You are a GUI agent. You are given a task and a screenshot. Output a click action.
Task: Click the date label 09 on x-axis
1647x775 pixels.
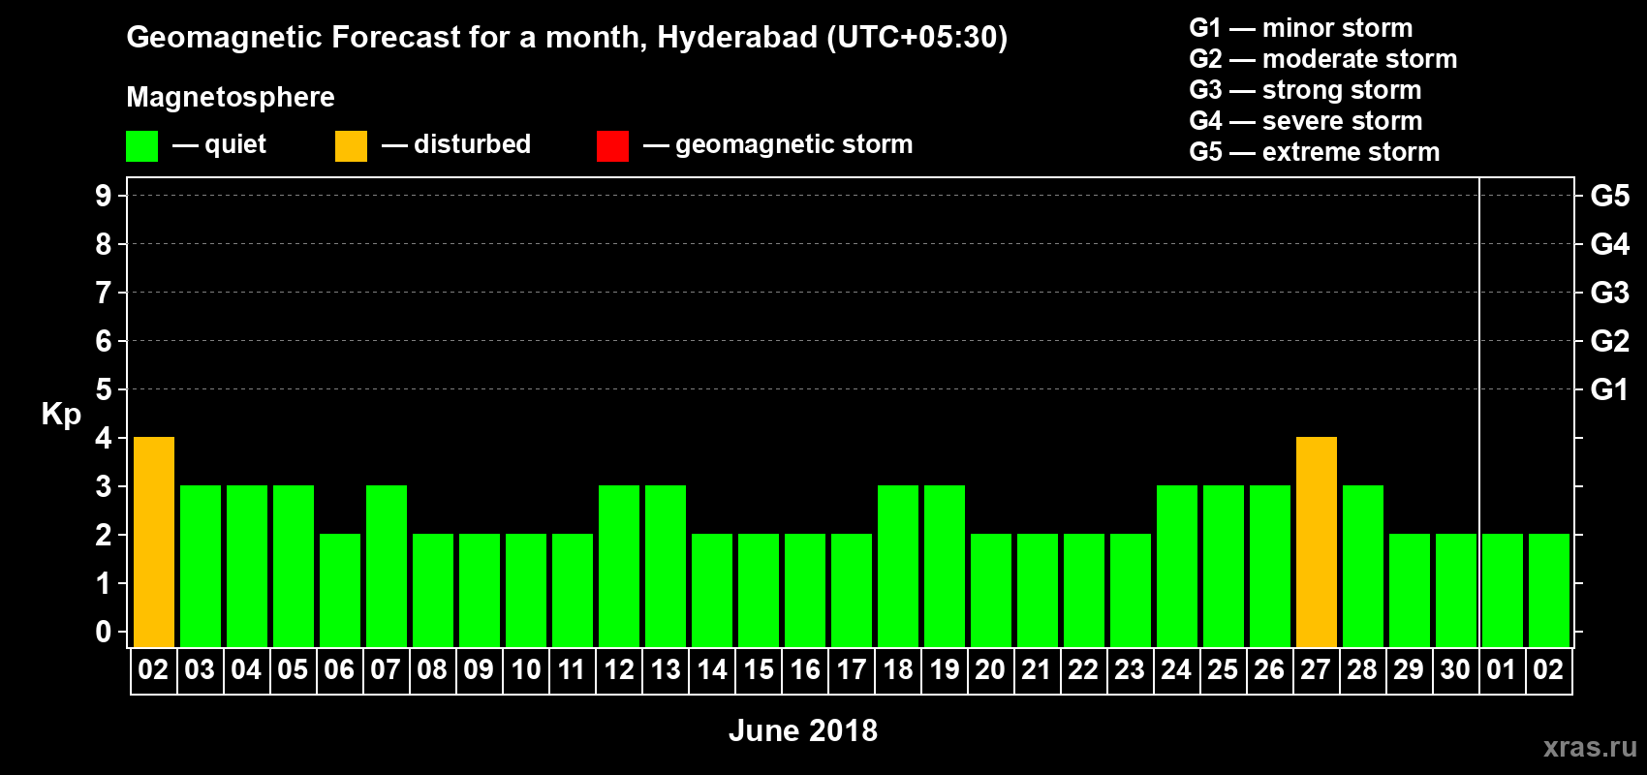tap(479, 670)
